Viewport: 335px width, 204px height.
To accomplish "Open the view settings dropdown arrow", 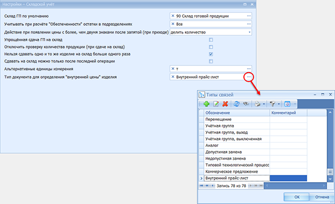I will pyautogui.click(x=295, y=104).
